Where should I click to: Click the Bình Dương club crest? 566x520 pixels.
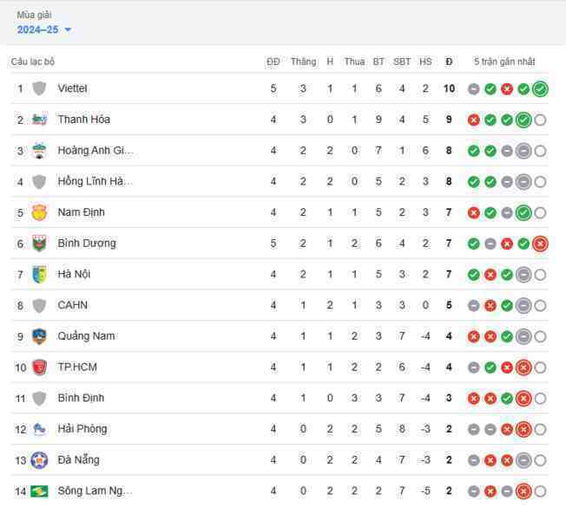[x=39, y=244]
